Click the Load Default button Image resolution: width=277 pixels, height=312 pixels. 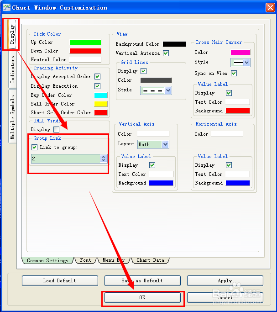tap(60, 281)
